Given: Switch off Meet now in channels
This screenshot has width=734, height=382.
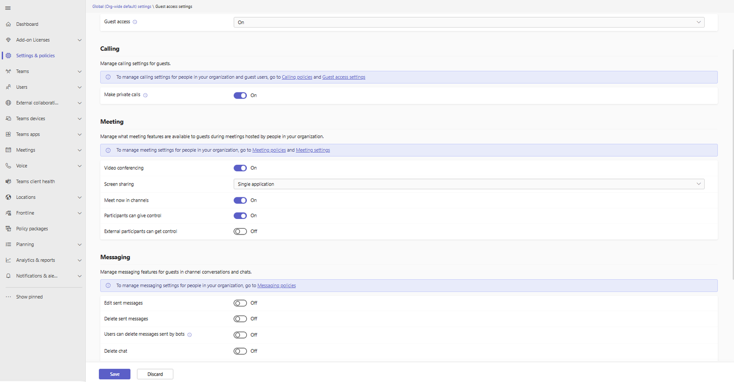Looking at the screenshot, I should click(240, 200).
